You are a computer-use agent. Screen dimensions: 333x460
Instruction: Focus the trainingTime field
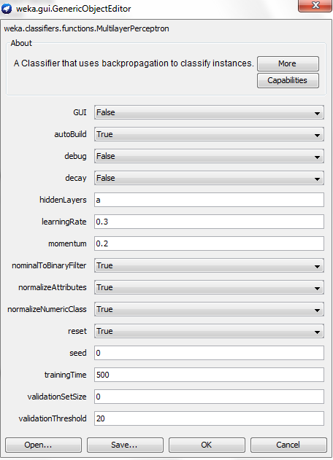[209, 375]
